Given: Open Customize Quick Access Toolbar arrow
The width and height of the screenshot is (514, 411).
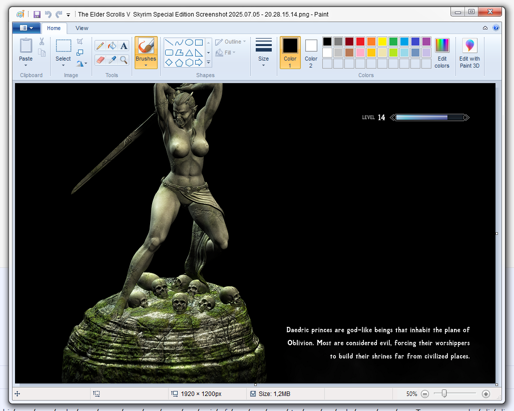Looking at the screenshot, I should tap(68, 15).
